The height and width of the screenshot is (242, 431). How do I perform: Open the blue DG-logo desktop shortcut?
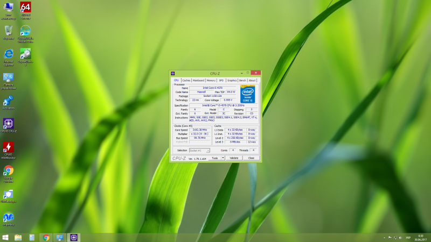(x=8, y=219)
